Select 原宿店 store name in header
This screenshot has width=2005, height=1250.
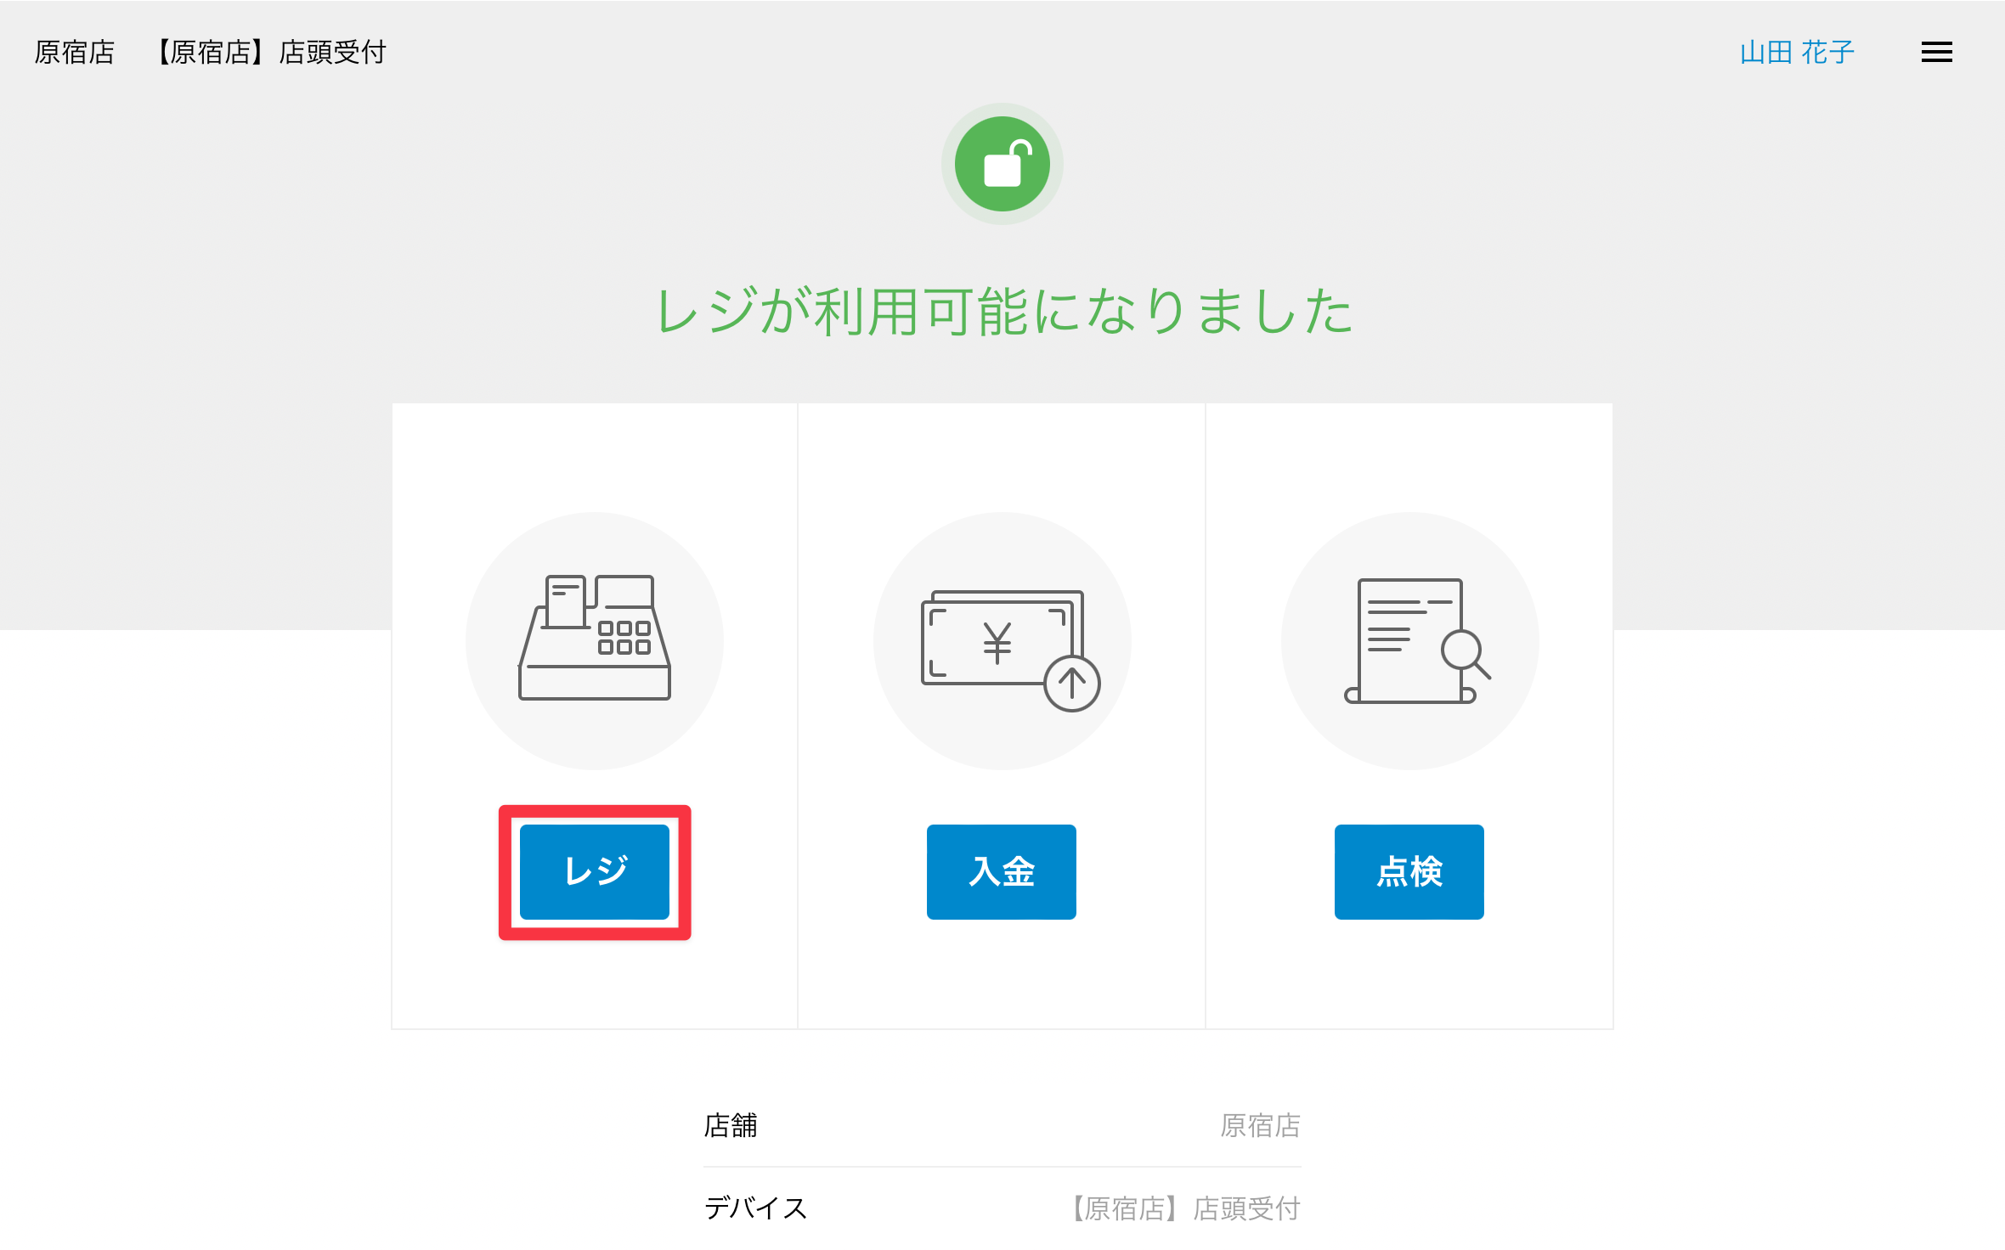[75, 53]
